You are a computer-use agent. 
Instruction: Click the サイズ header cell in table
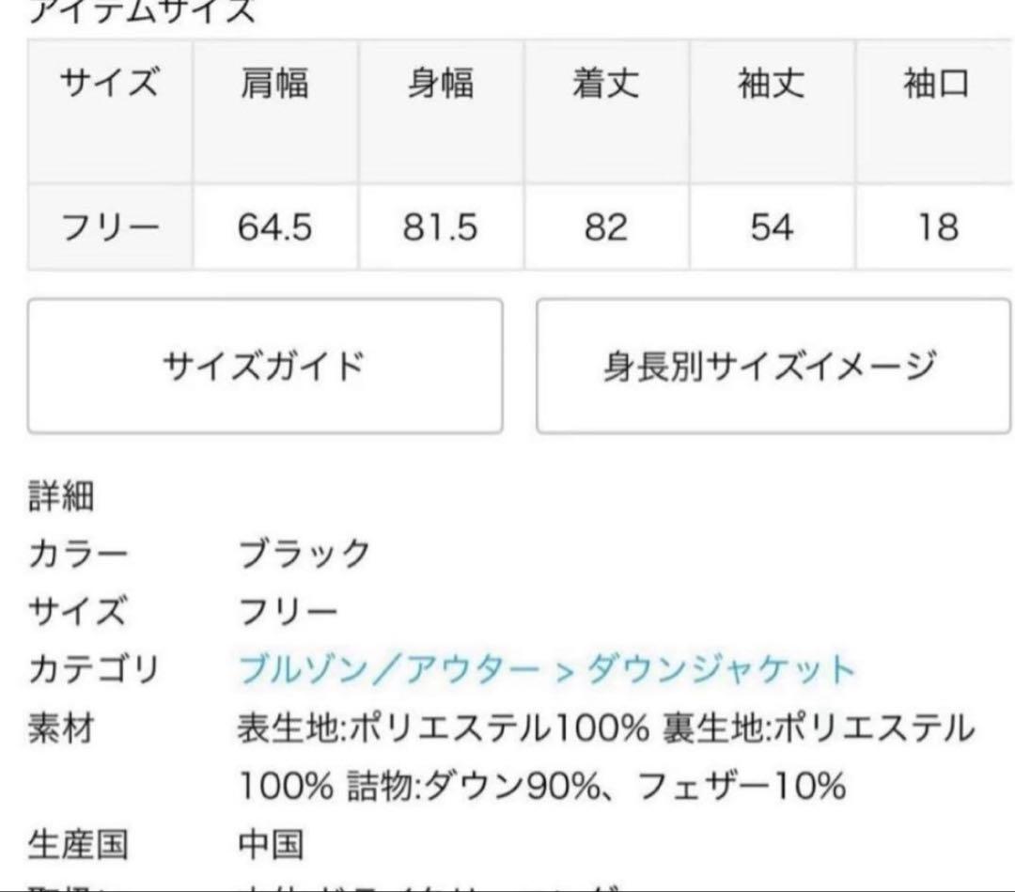click(x=110, y=86)
